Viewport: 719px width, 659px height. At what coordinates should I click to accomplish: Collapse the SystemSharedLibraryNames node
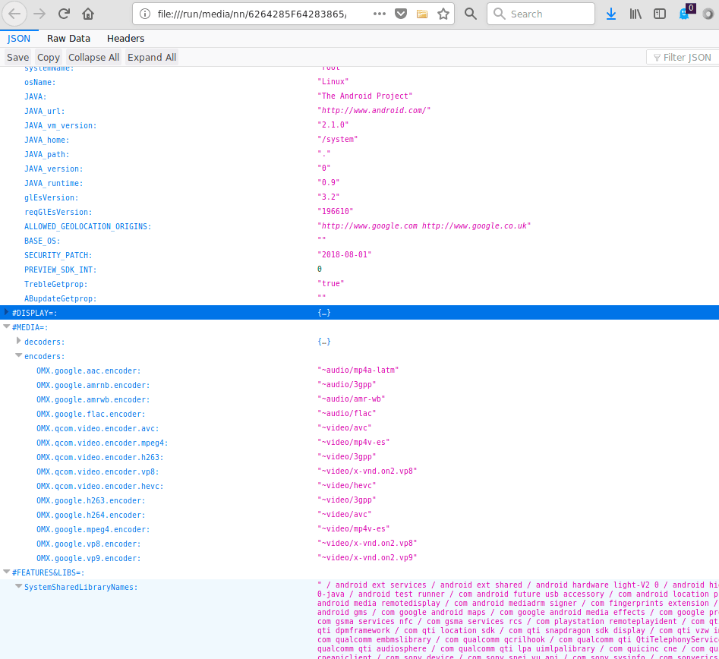click(x=18, y=586)
